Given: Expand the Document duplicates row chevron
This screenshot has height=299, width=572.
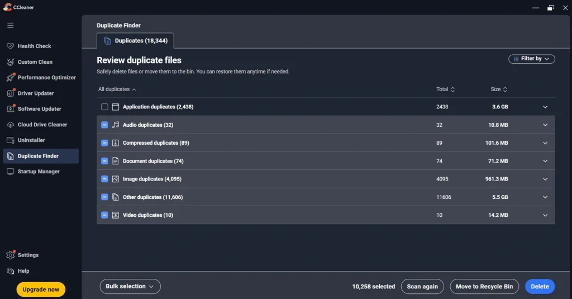Looking at the screenshot, I should click(x=545, y=161).
